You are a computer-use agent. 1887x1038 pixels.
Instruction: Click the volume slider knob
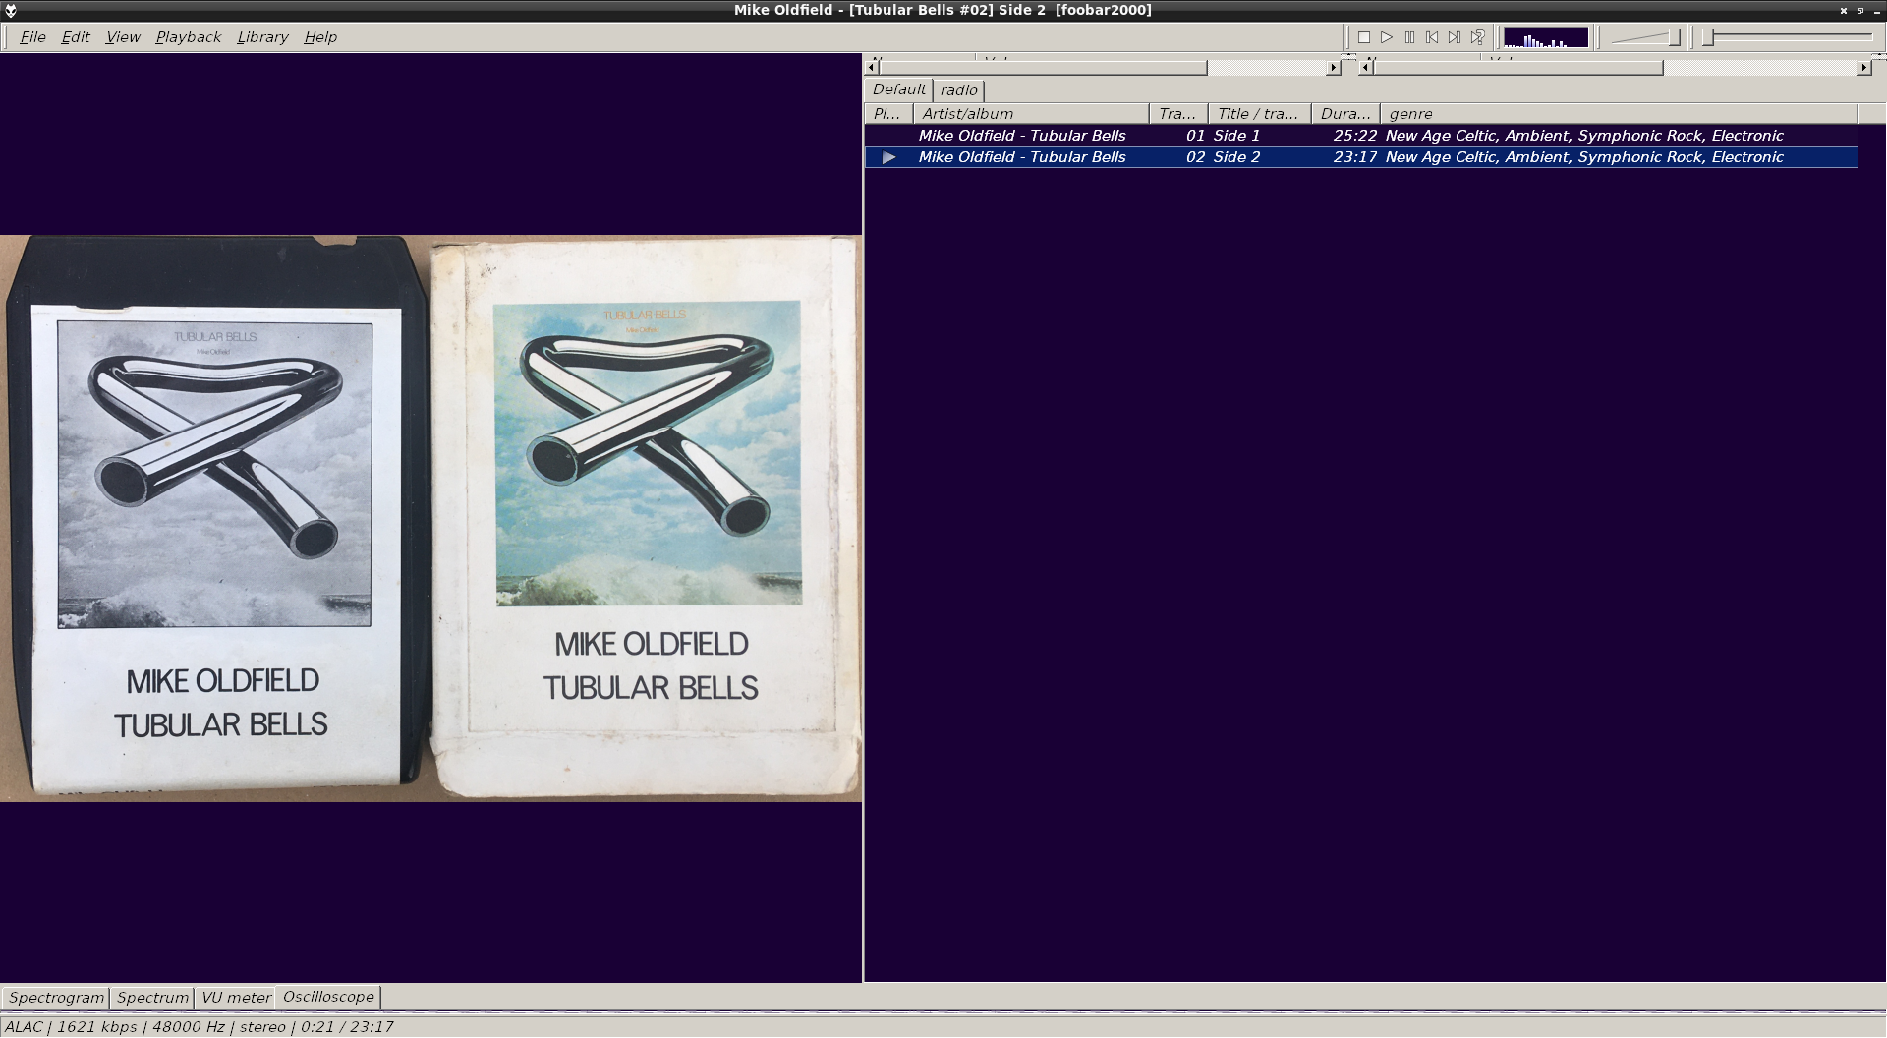[x=1675, y=37]
